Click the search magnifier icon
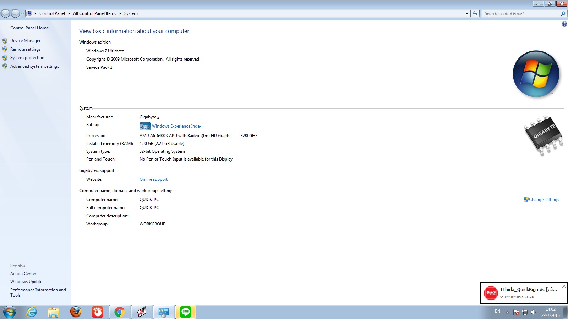568x319 pixels. 563,13
